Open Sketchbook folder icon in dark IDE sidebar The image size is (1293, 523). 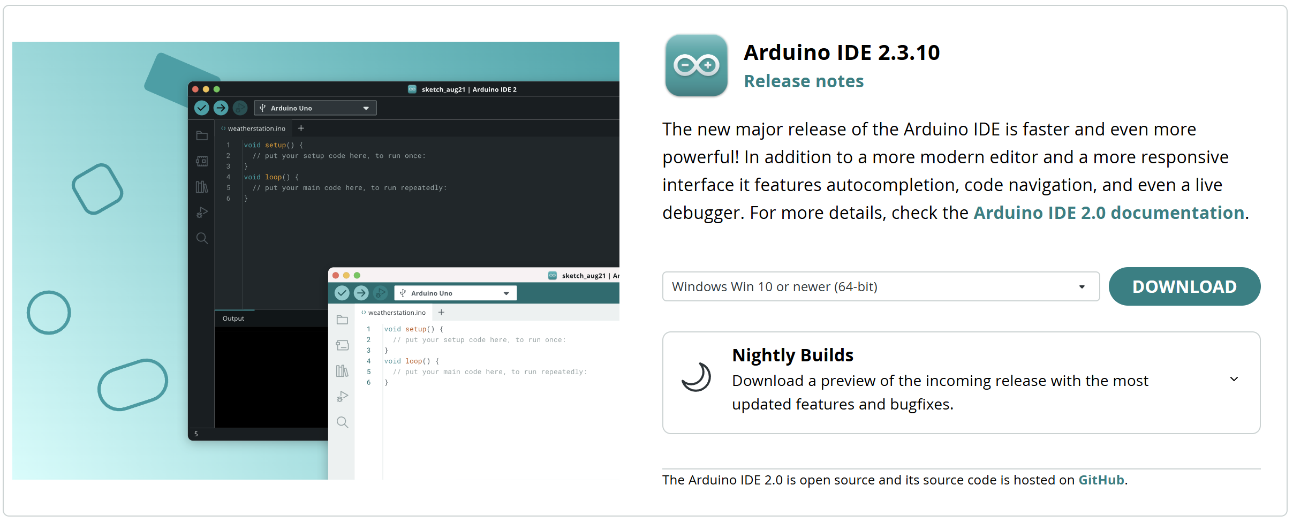pyautogui.click(x=202, y=135)
